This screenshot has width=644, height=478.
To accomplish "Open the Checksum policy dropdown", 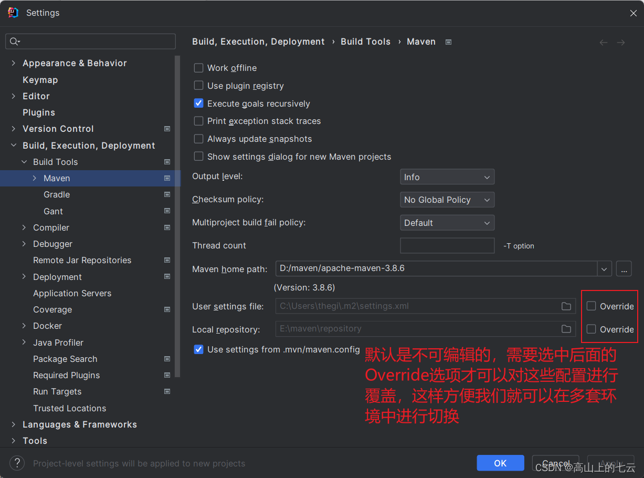I will [447, 200].
